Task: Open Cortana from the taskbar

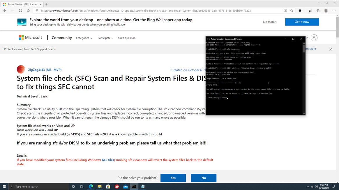Action: point(73,187)
